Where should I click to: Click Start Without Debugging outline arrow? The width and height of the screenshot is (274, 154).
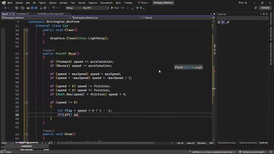tap(123, 8)
